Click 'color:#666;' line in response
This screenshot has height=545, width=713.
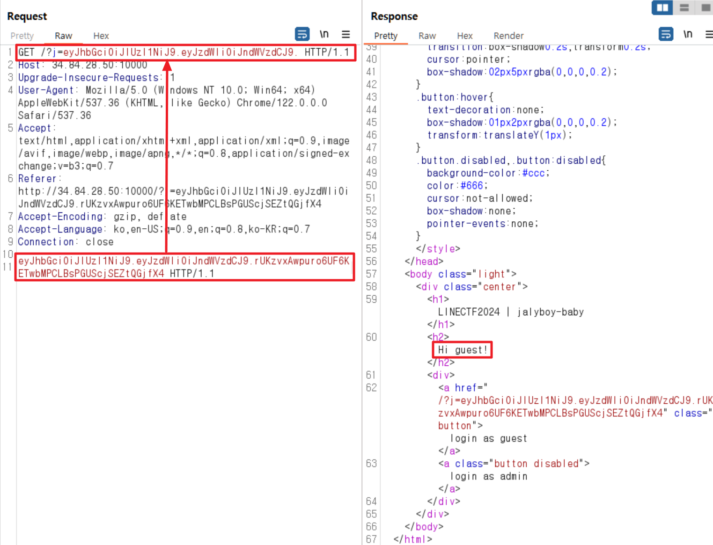[x=457, y=186]
